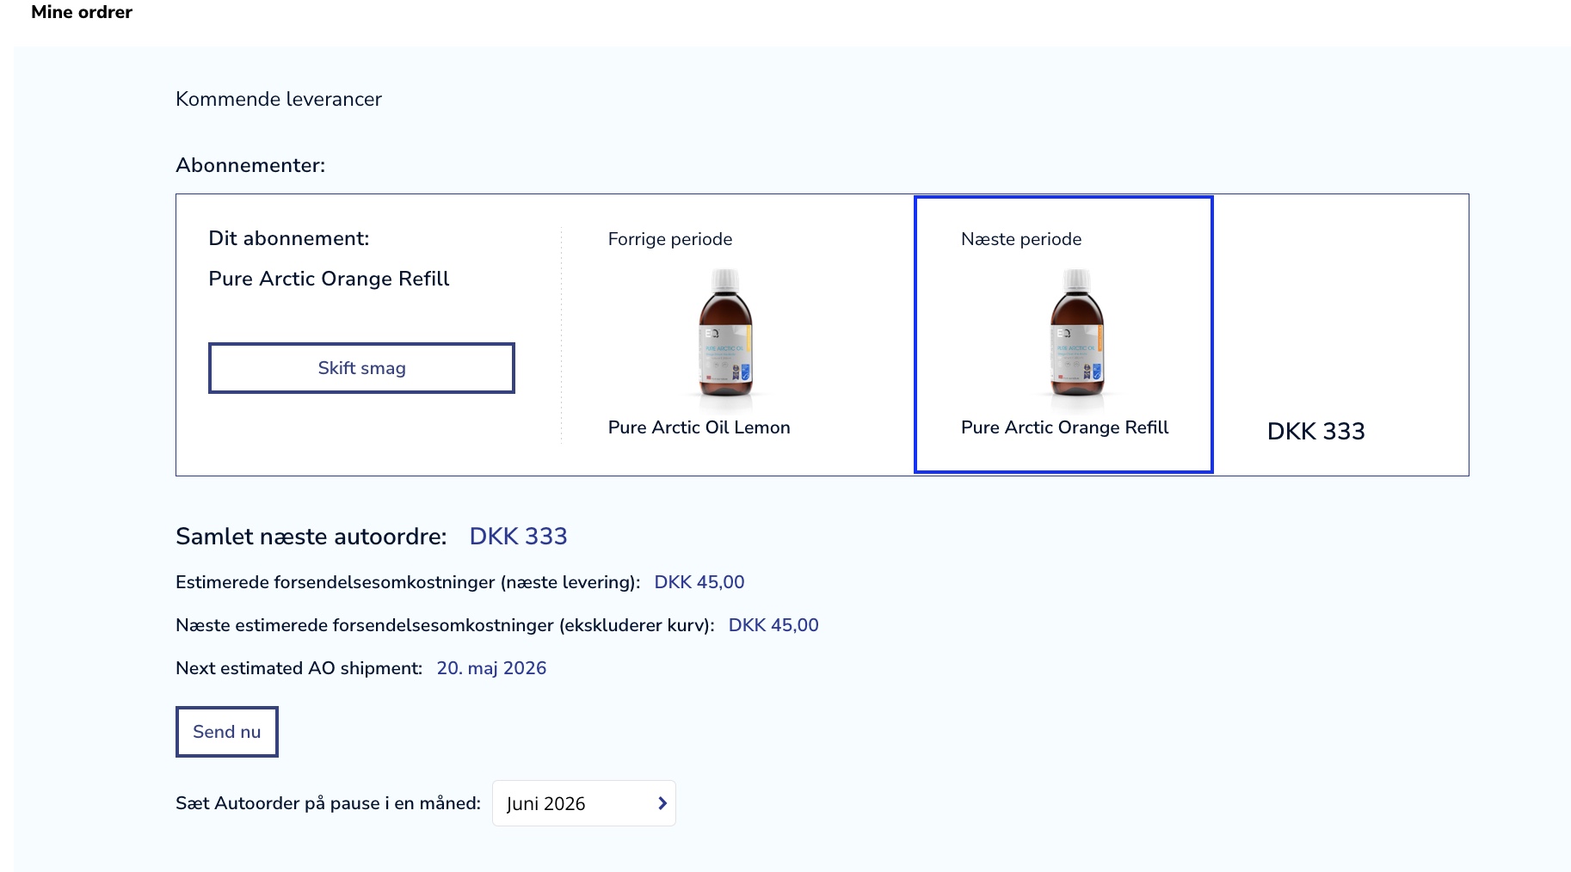Click the chevron arrow beside Juni 2026
The height and width of the screenshot is (872, 1571).
tap(662, 803)
